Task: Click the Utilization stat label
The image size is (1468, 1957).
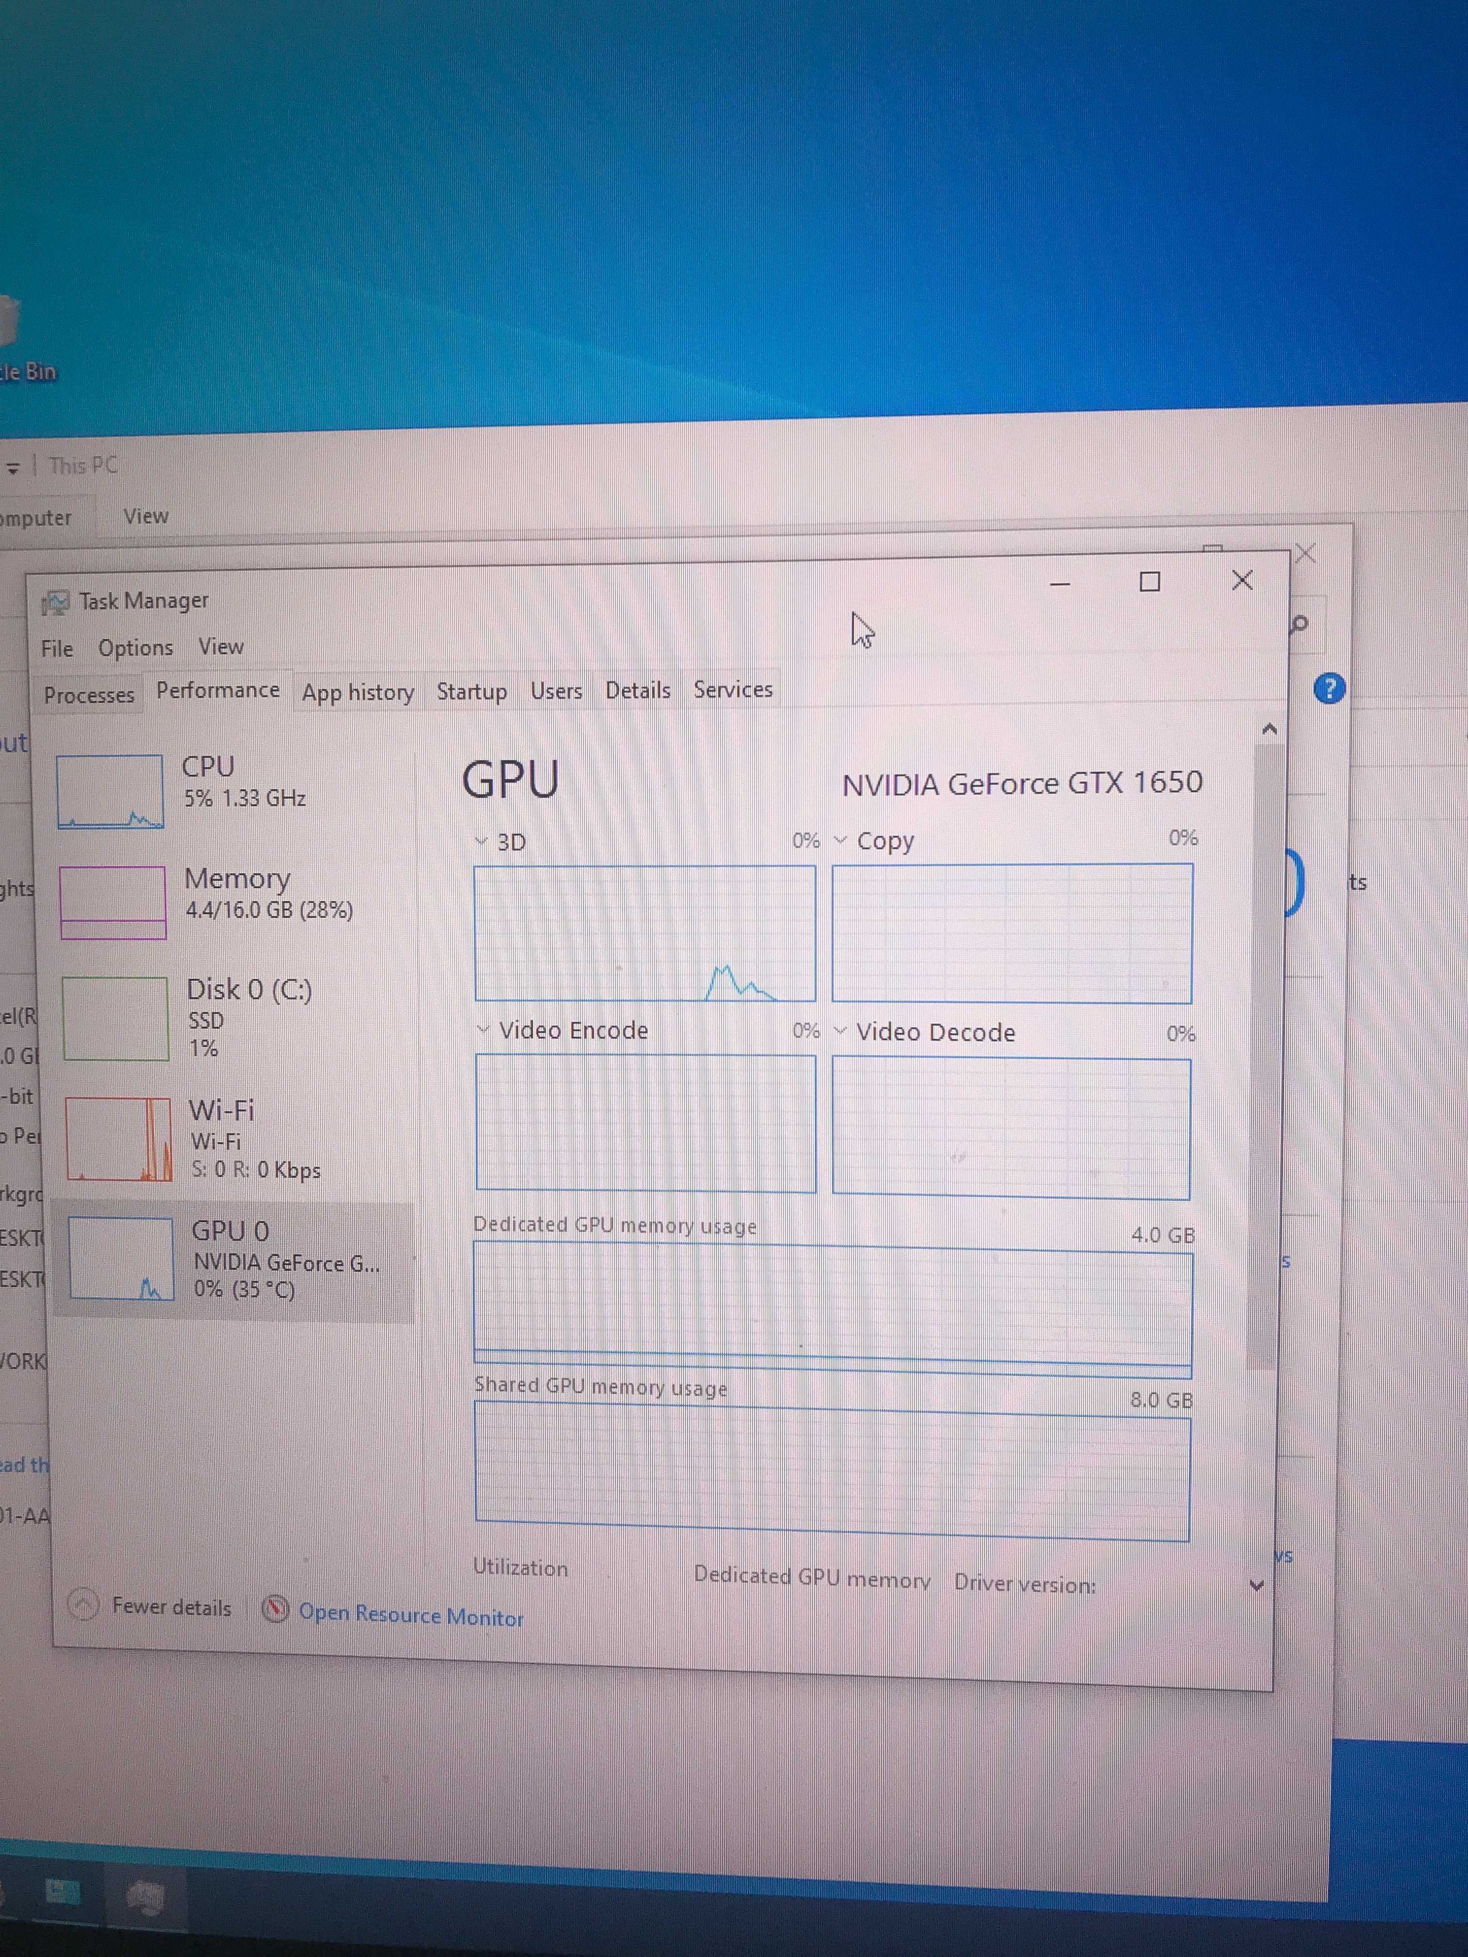Action: tap(520, 1568)
